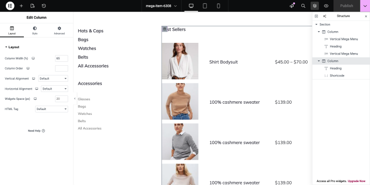Click the Hats & Caps menu item
Viewport: 370px width, 185px height.
click(x=91, y=31)
